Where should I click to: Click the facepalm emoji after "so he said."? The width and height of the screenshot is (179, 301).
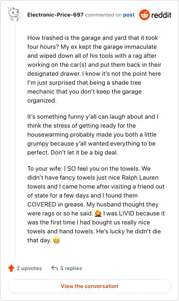(x=98, y=213)
